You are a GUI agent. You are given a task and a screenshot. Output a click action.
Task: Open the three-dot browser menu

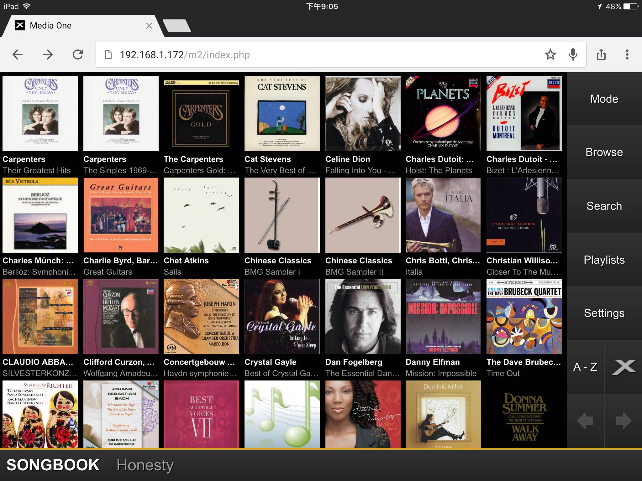627,55
